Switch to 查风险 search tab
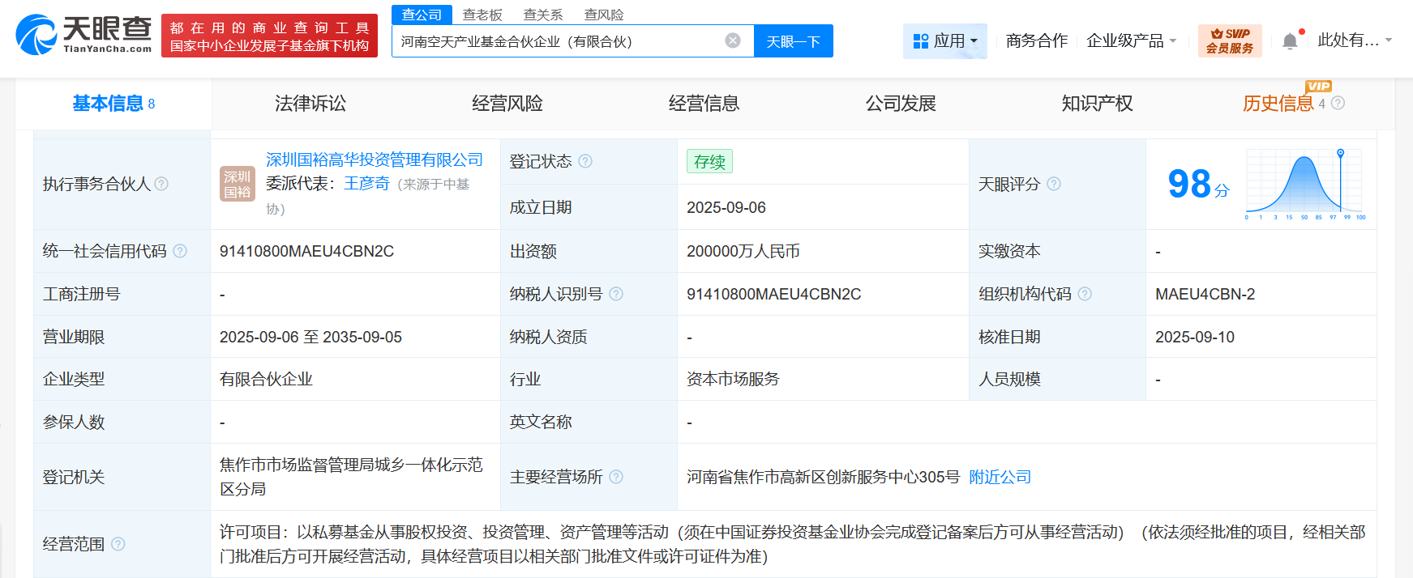This screenshot has height=578, width=1413. pos(604,15)
